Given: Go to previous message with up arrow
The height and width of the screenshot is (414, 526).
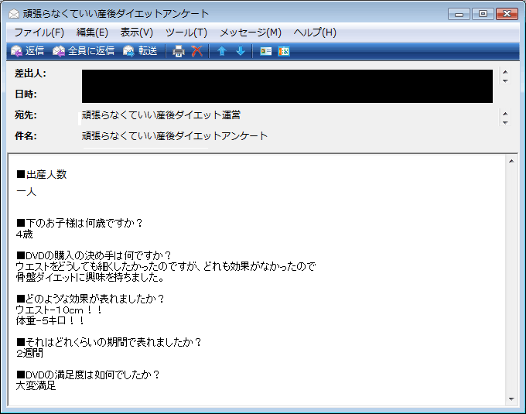Looking at the screenshot, I should 222,51.
